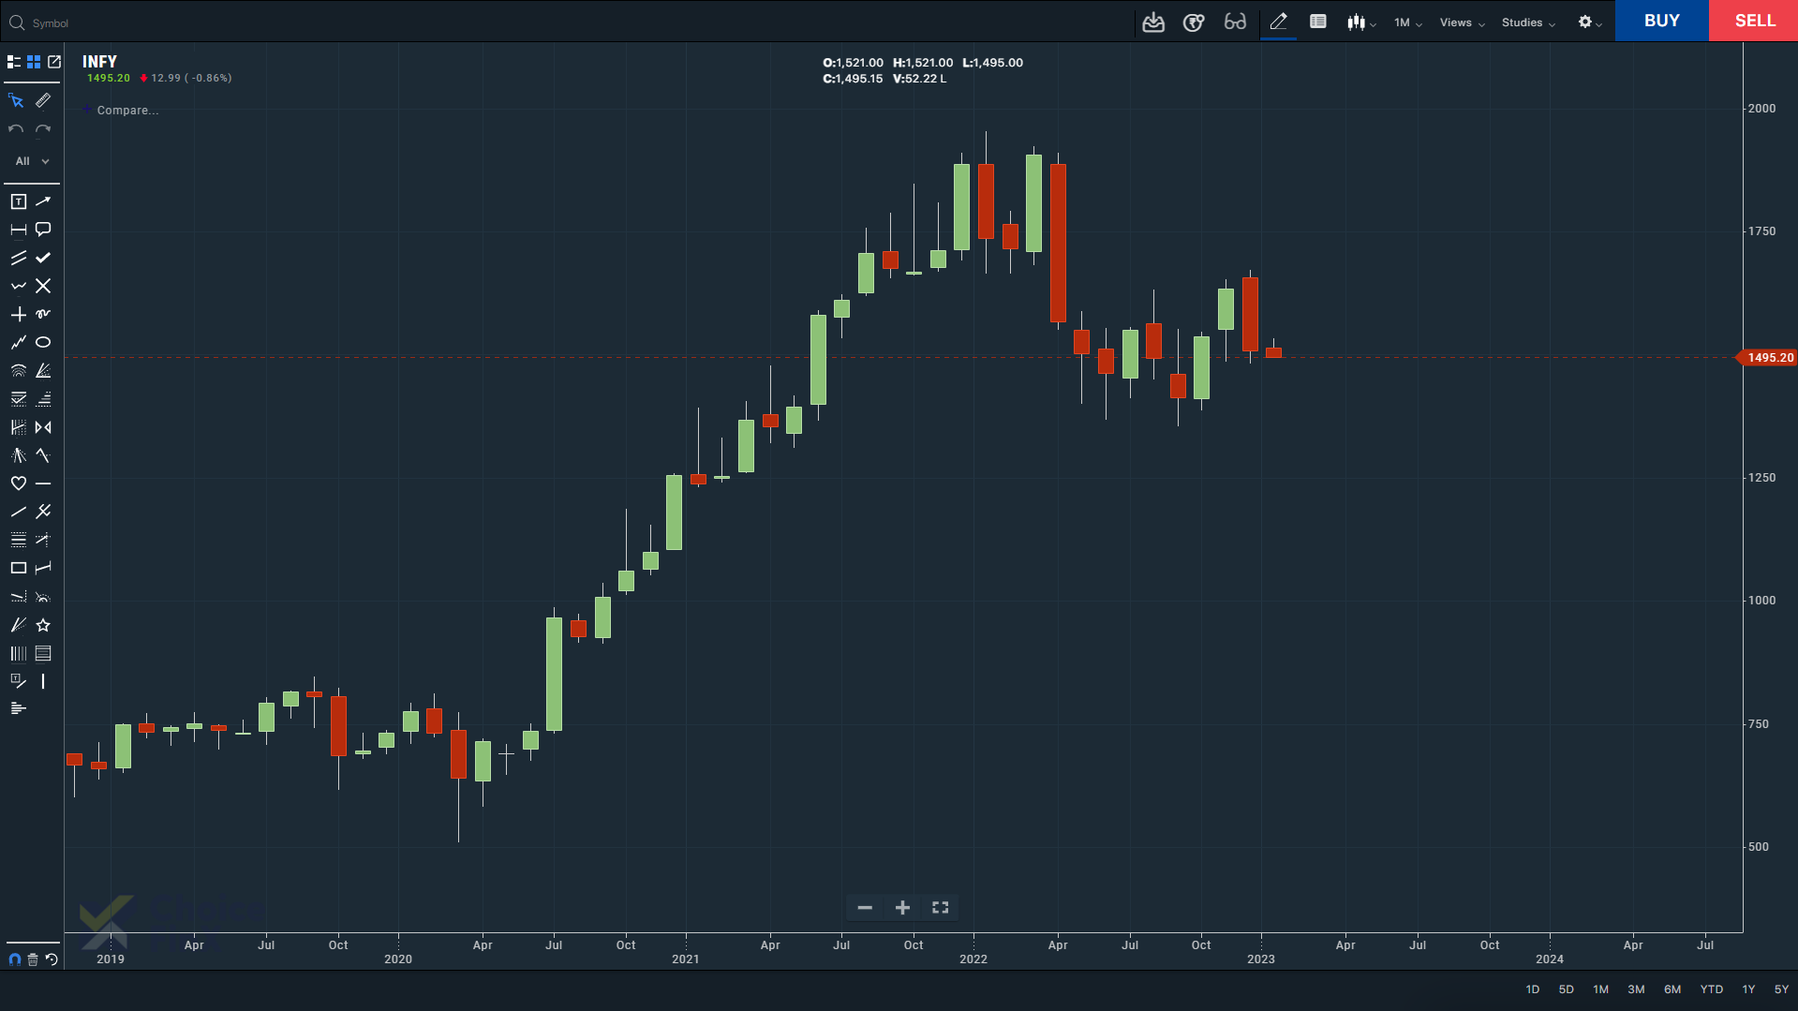Image resolution: width=1798 pixels, height=1011 pixels.
Task: Toggle the pencil drawing mode
Action: pyautogui.click(x=1278, y=22)
